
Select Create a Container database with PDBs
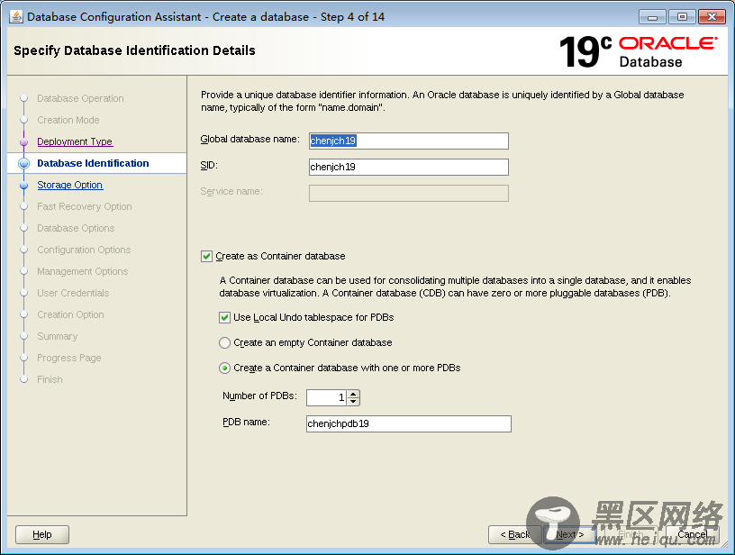[x=224, y=368]
